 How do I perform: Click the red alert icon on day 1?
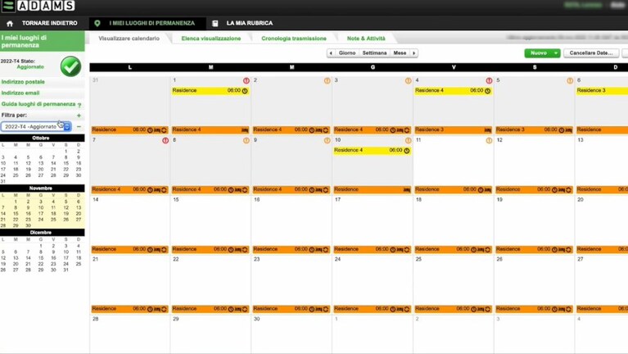pos(246,80)
